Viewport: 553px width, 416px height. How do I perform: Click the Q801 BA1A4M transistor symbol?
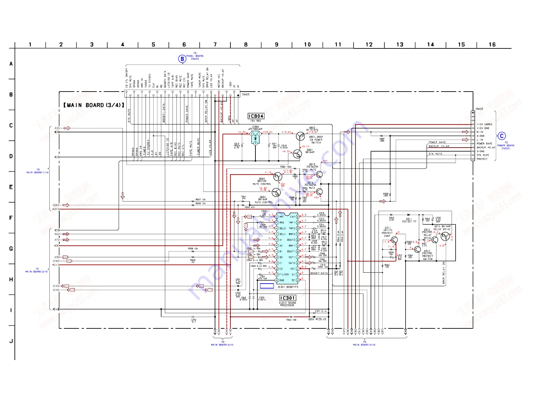(297, 154)
